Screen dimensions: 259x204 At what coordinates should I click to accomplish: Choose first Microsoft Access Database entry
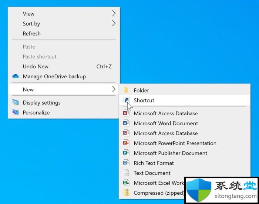pos(185,113)
